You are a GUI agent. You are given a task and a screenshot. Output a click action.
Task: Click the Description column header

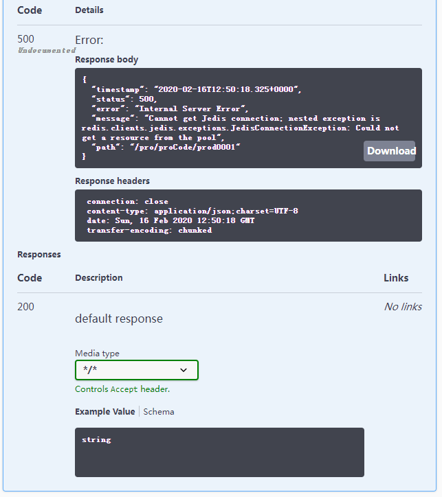click(99, 278)
